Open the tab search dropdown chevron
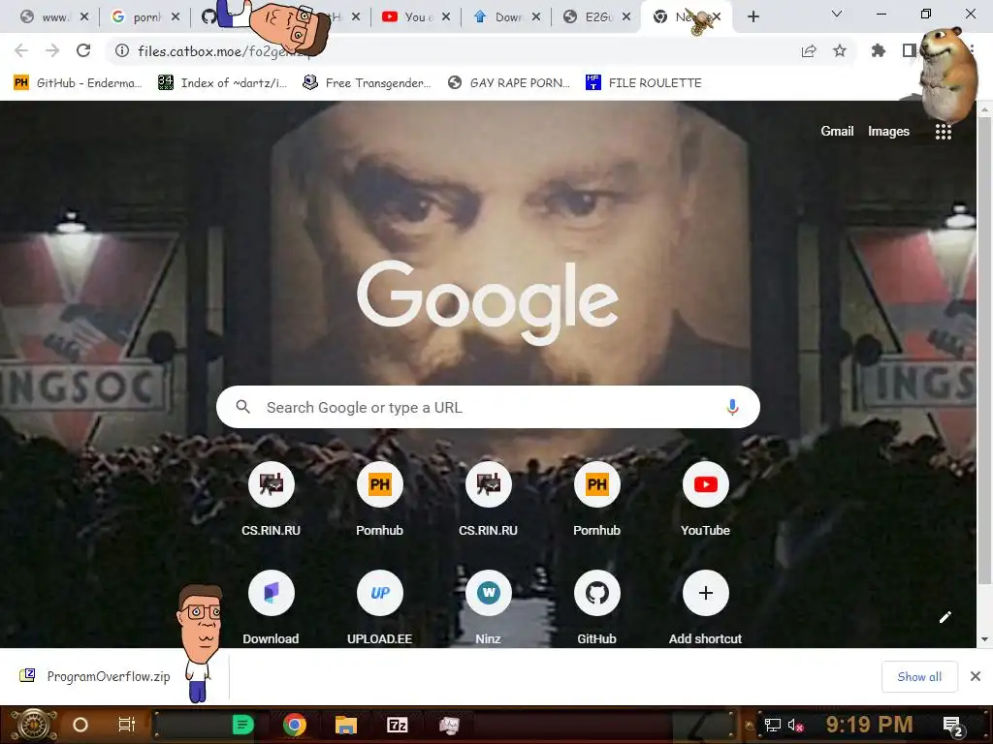993x744 pixels. point(837,14)
